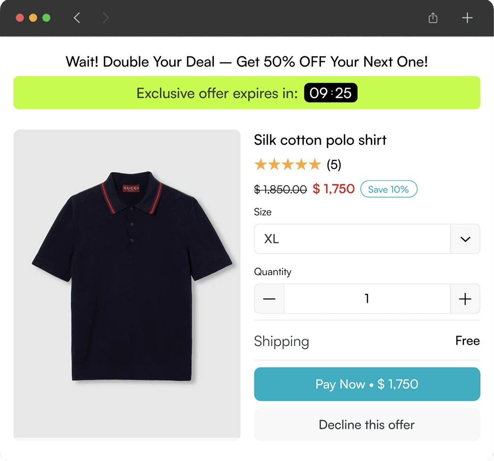Click the browser forward arrow
The image size is (494, 461).
(106, 18)
